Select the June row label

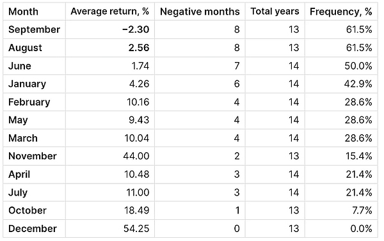[x=20, y=66]
